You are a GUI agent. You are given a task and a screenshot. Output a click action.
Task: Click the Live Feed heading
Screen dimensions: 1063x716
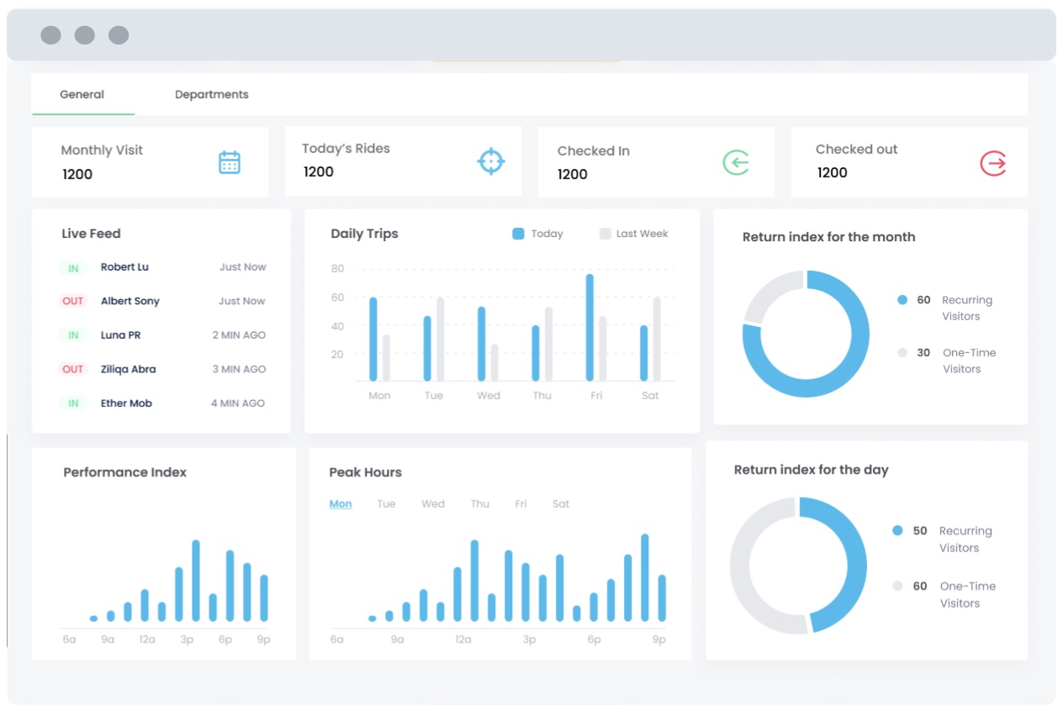coord(91,234)
